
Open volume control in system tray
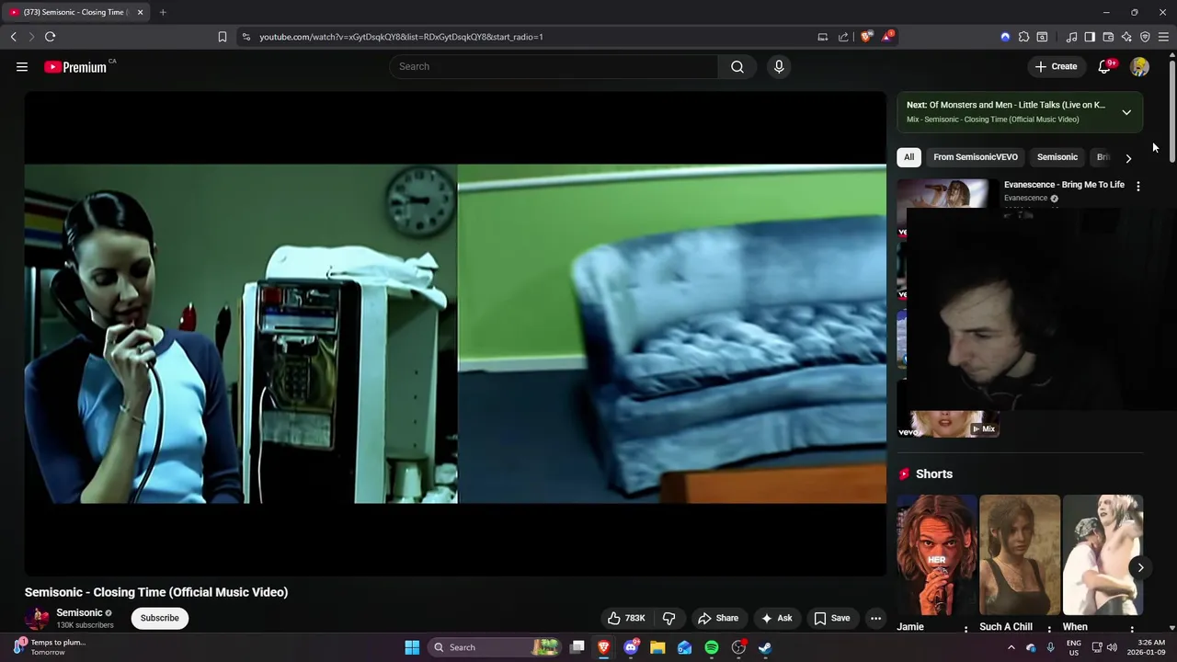(x=1112, y=647)
